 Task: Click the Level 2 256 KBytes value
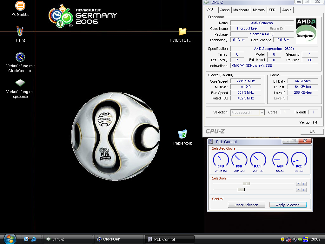[303, 92]
